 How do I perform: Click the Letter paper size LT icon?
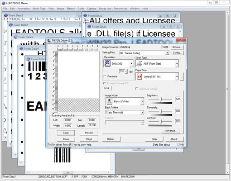click(x=140, y=76)
